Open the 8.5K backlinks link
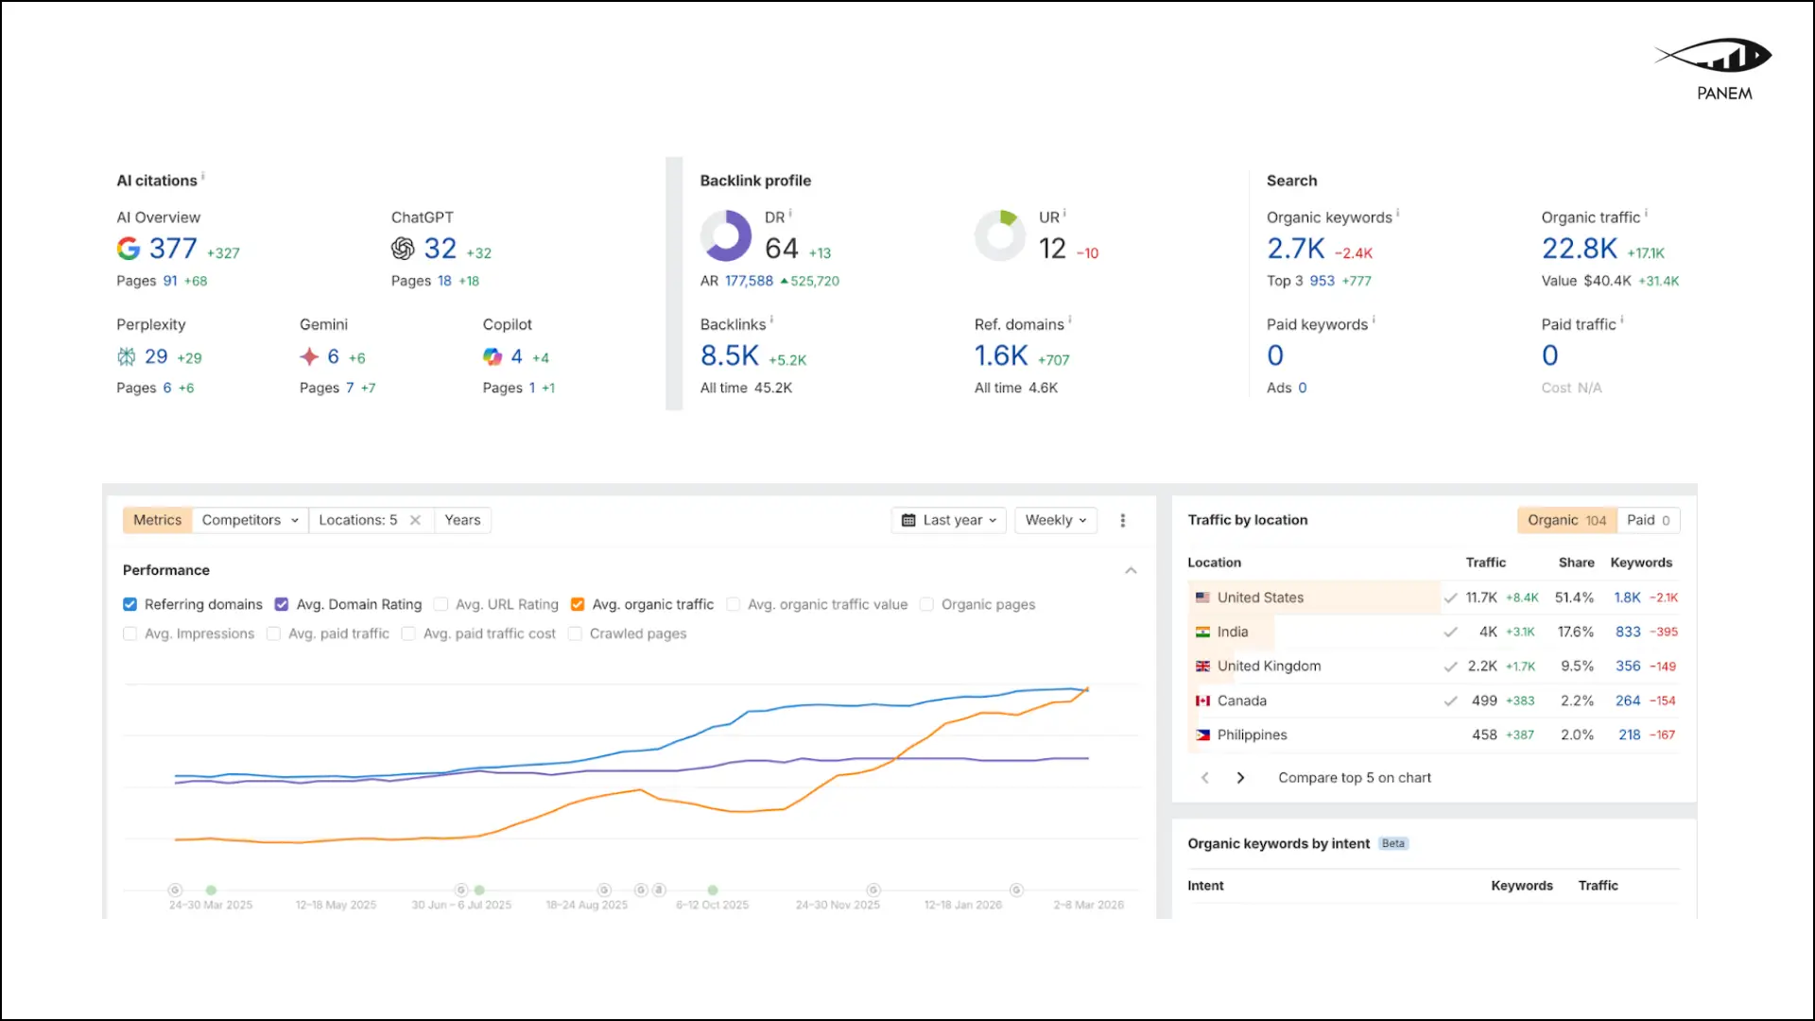Image resolution: width=1815 pixels, height=1021 pixels. coord(729,356)
